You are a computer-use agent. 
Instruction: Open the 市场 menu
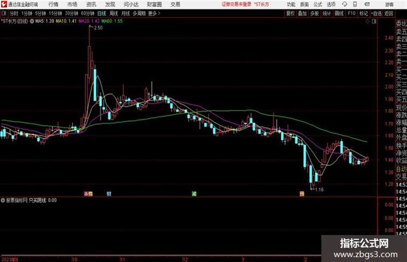[x=72, y=4]
